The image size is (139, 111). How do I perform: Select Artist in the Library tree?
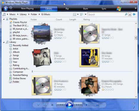coord(15,49)
